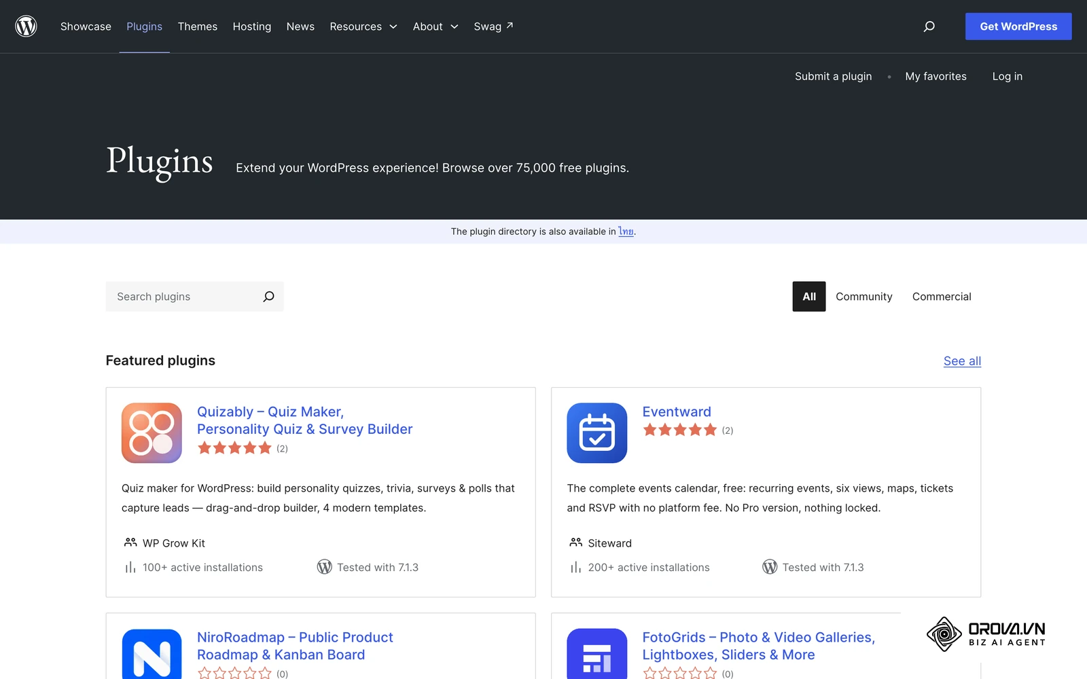Image resolution: width=1087 pixels, height=679 pixels.
Task: Click See all featured plugins
Action: pos(962,361)
